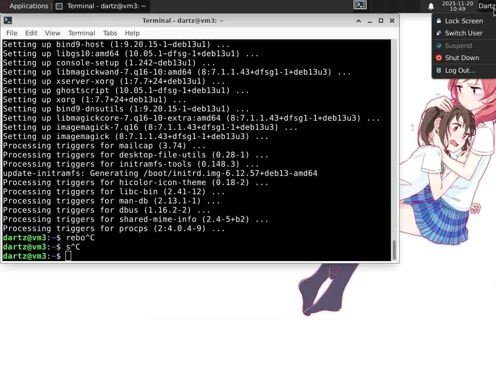Maximize the Terminal window

[381, 20]
